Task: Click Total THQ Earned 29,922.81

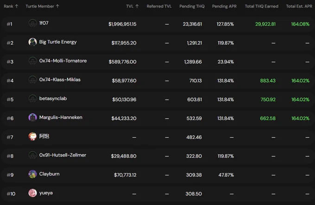Action: 265,24
